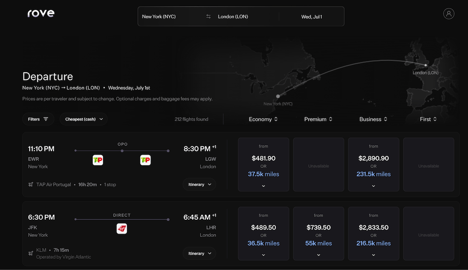Click airplane icon beside TAP Air Portugal
468x270 pixels.
pos(31,185)
